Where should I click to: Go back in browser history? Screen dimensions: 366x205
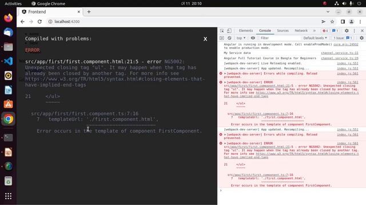click(22, 22)
